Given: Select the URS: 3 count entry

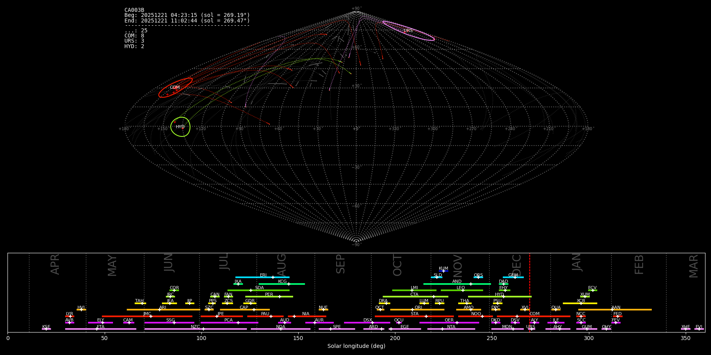Looking at the screenshot, I should [x=134, y=41].
